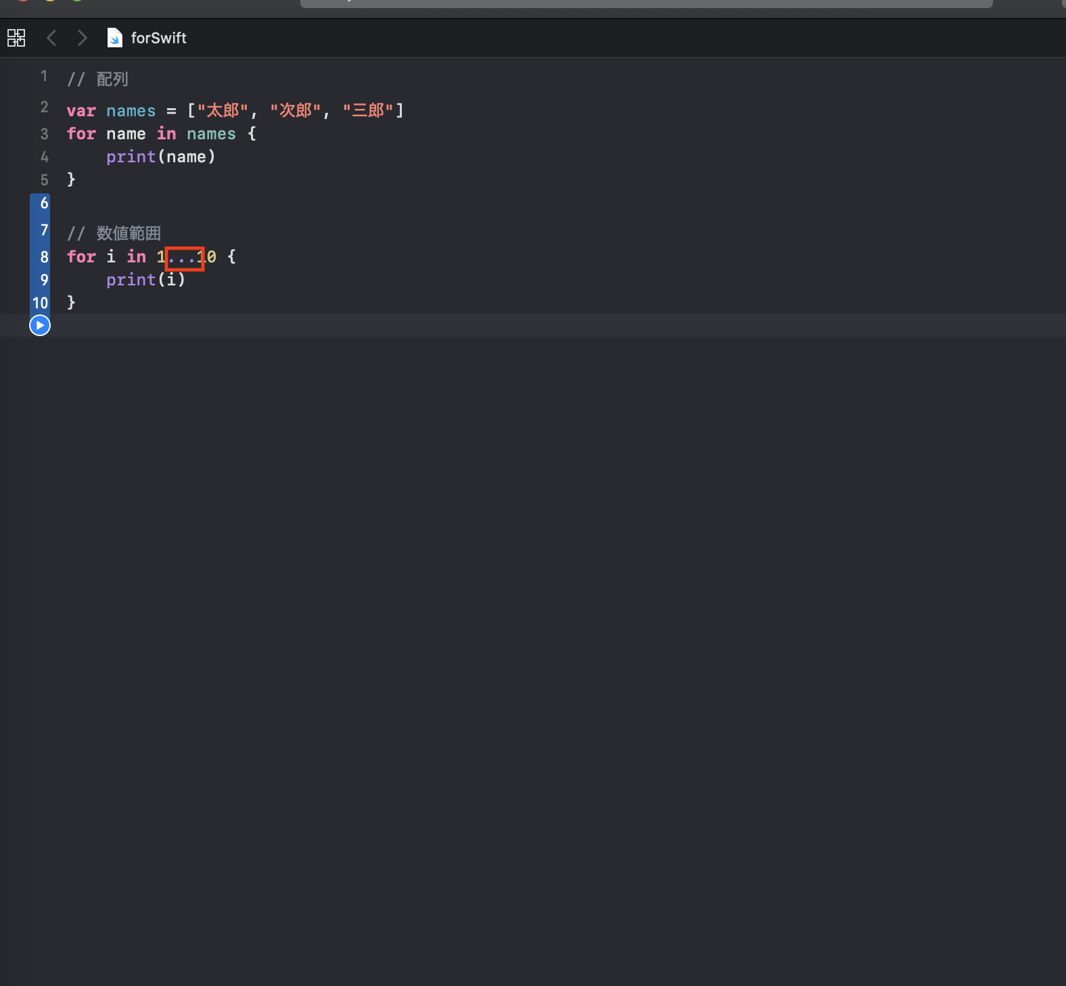
Task: Click the comment '// 配列'
Action: [x=97, y=79]
